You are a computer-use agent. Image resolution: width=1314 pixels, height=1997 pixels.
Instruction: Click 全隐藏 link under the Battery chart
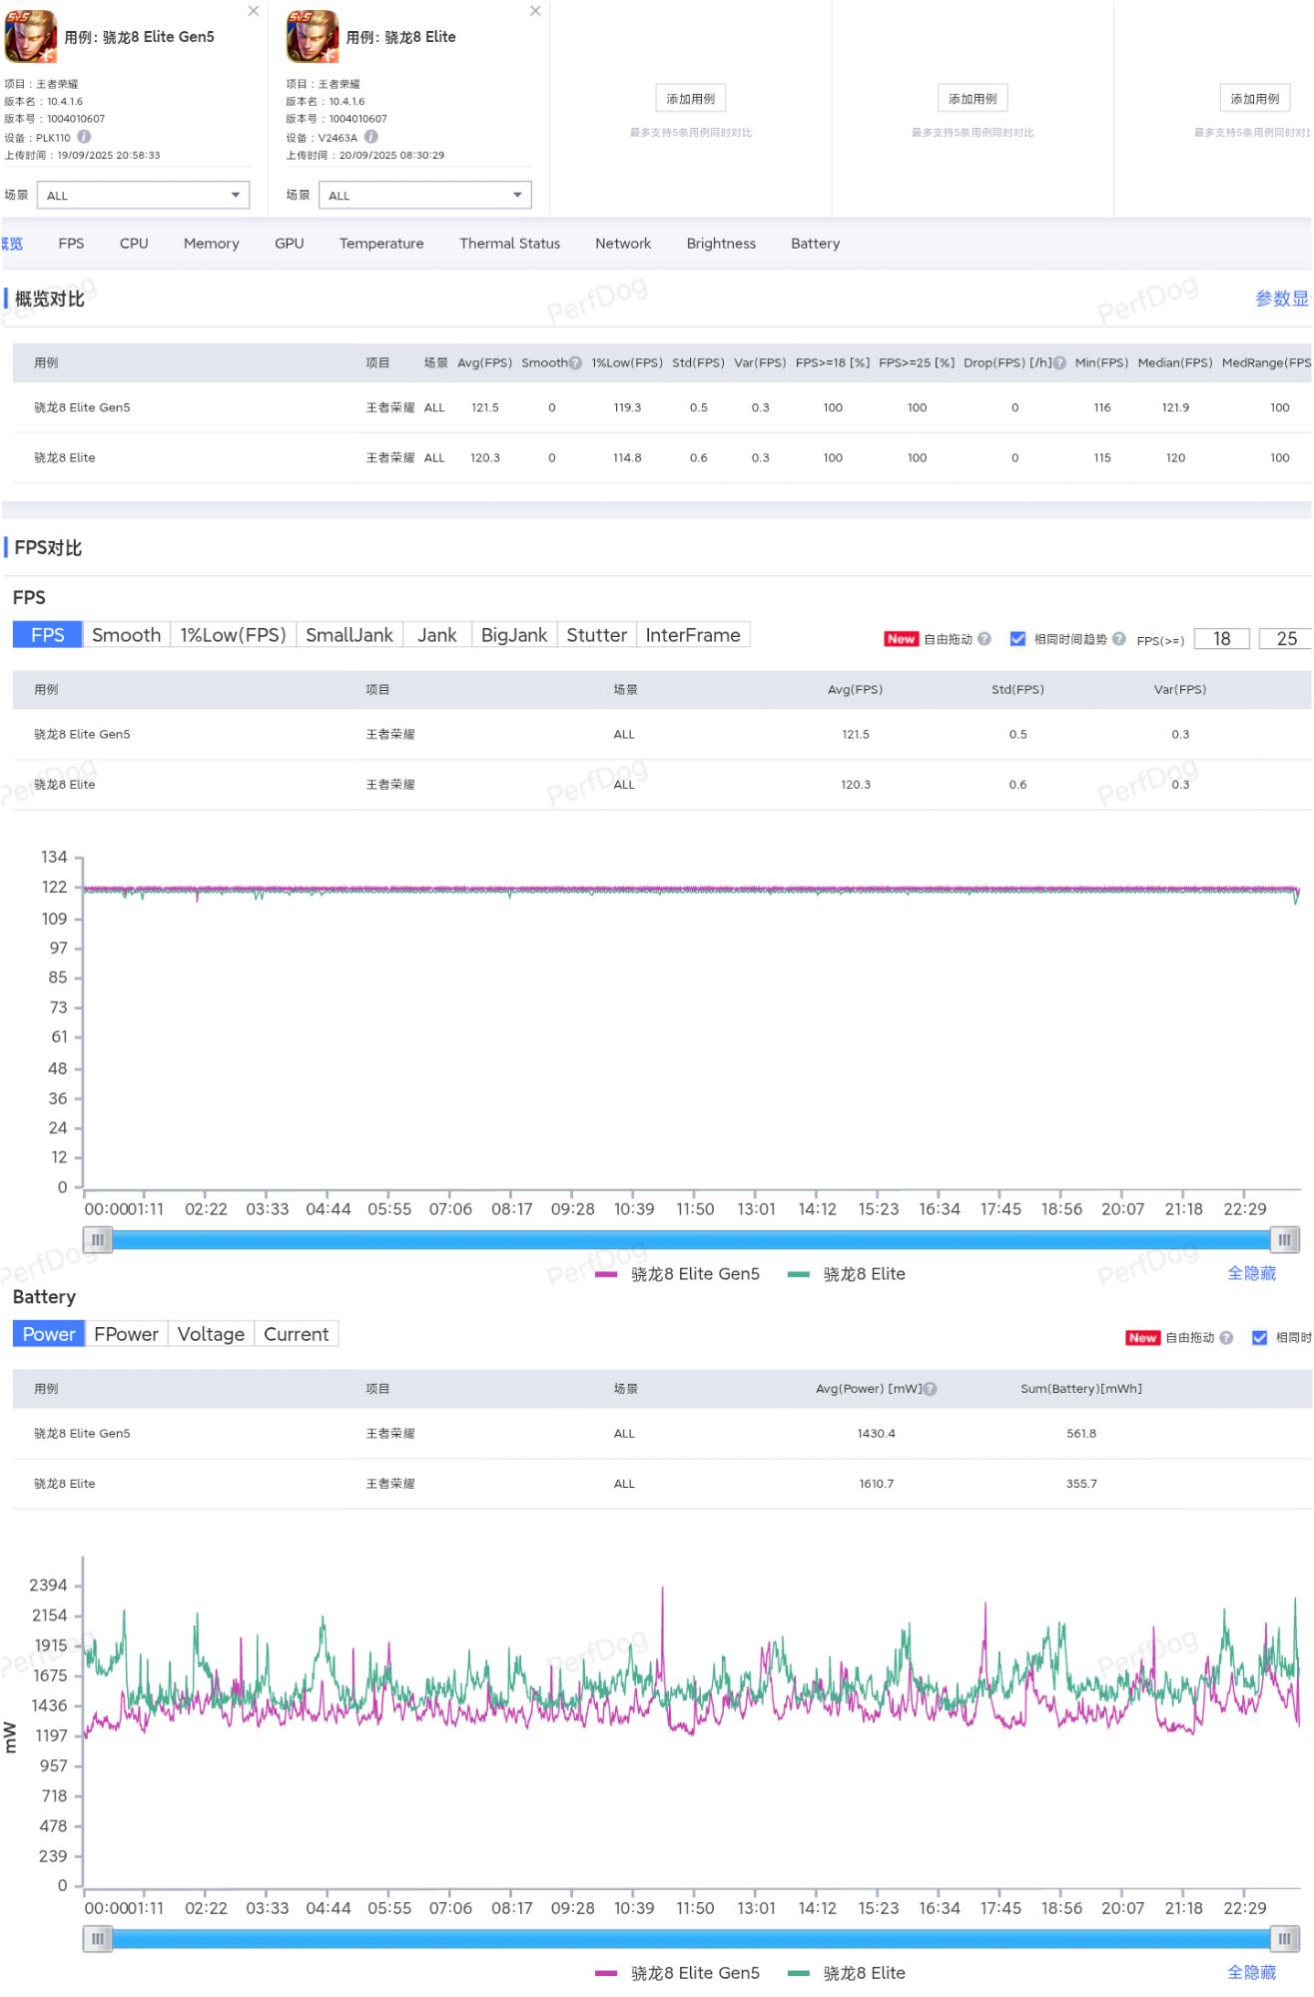pyautogui.click(x=1251, y=1973)
